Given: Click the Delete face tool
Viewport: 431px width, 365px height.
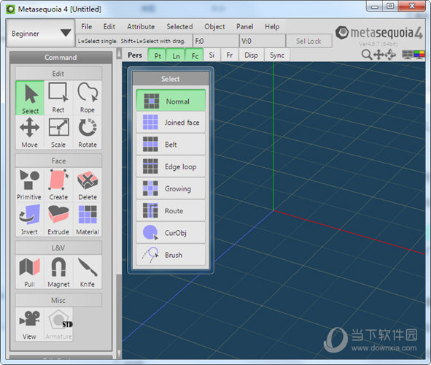Looking at the screenshot, I should (x=88, y=185).
